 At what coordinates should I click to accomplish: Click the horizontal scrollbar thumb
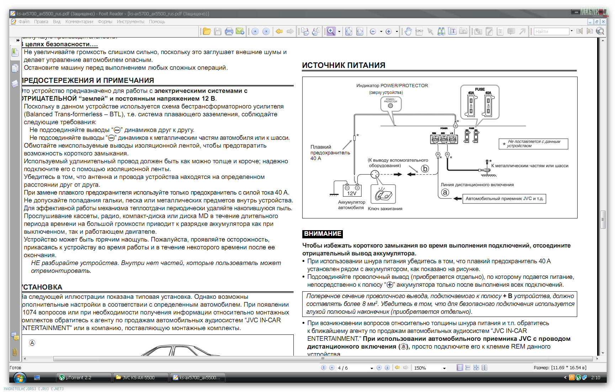click(323, 359)
